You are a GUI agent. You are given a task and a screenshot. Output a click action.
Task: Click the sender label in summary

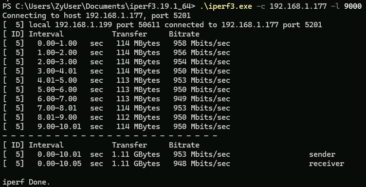point(322,154)
